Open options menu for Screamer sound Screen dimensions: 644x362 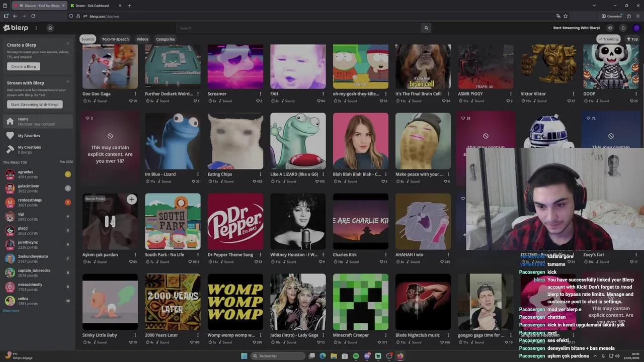[x=260, y=94]
